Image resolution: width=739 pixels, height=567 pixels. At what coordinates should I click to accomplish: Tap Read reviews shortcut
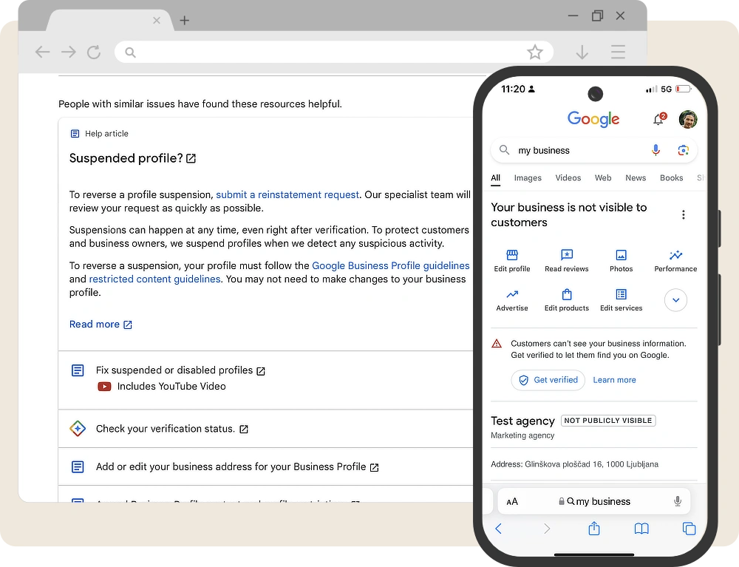click(x=567, y=261)
